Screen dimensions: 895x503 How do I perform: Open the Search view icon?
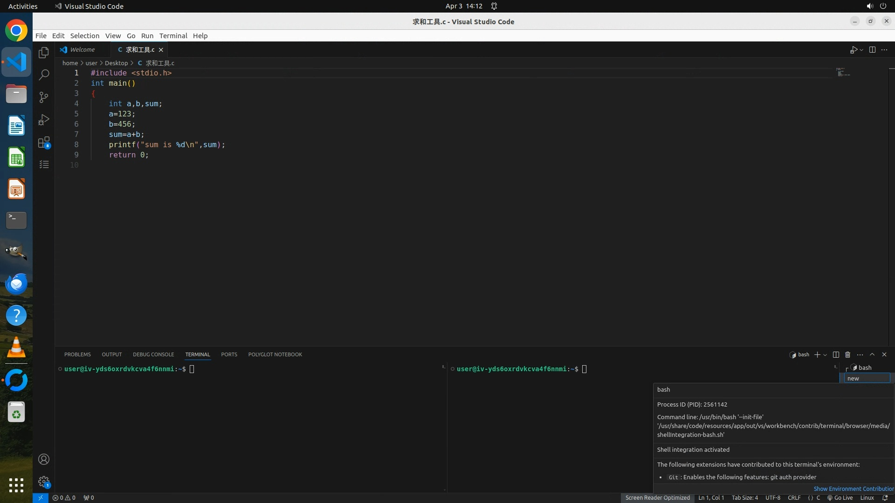(x=44, y=75)
